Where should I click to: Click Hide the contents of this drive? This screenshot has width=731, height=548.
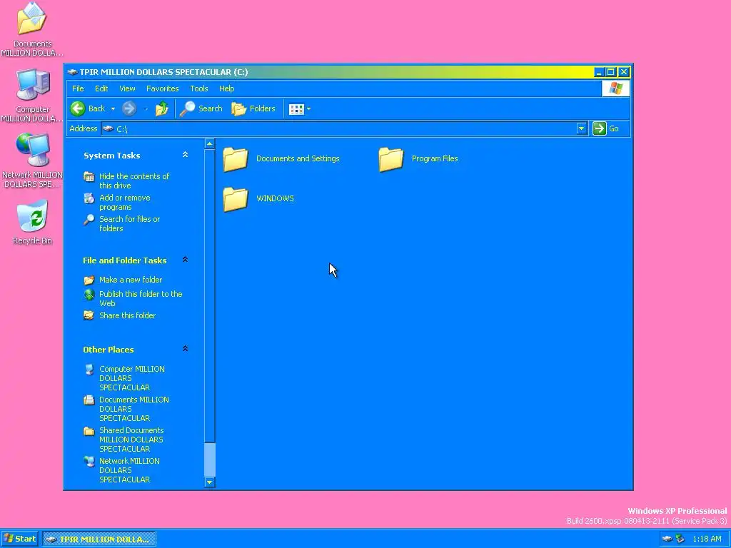(x=133, y=181)
